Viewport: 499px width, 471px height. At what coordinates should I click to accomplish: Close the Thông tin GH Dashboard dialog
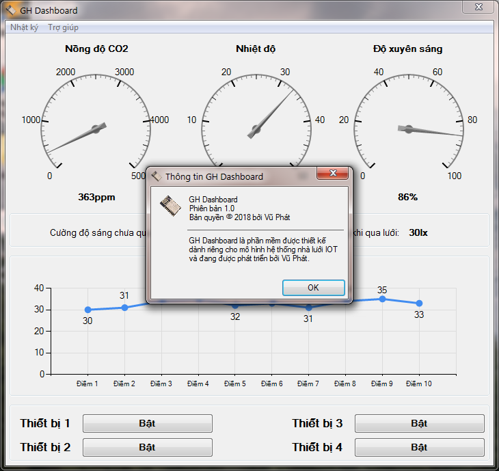[x=333, y=173]
